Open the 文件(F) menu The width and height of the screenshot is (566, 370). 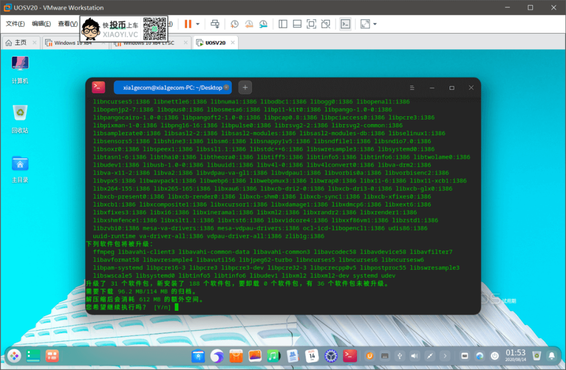[15, 24]
